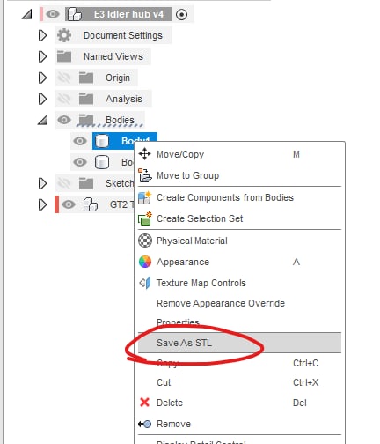Viewport: 380px width, 444px height.
Task: Hide the highlighted Body1 with eye icon
Action: click(80, 141)
